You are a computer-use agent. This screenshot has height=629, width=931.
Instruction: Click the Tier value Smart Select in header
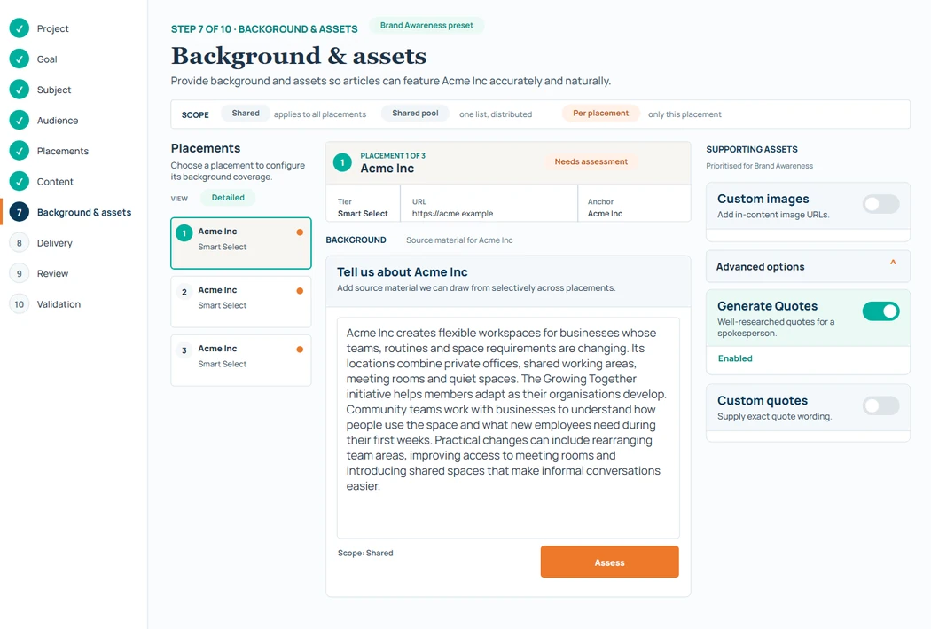363,214
